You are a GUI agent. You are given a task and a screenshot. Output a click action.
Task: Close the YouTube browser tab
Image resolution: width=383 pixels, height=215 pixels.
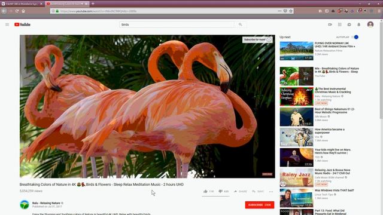(x=86, y=4)
